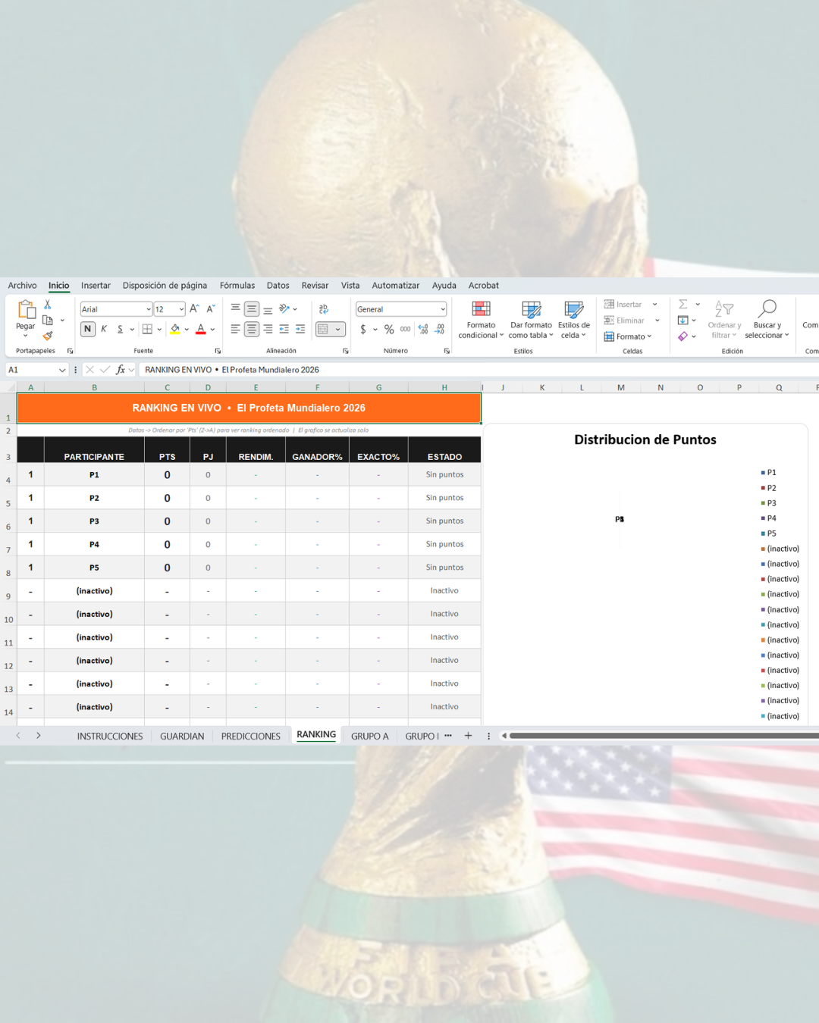This screenshot has width=819, height=1023.
Task: Click the AutoSum sigma icon
Action: (x=683, y=305)
